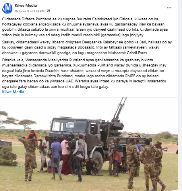Click the globe public audience icon

(x=48, y=11)
